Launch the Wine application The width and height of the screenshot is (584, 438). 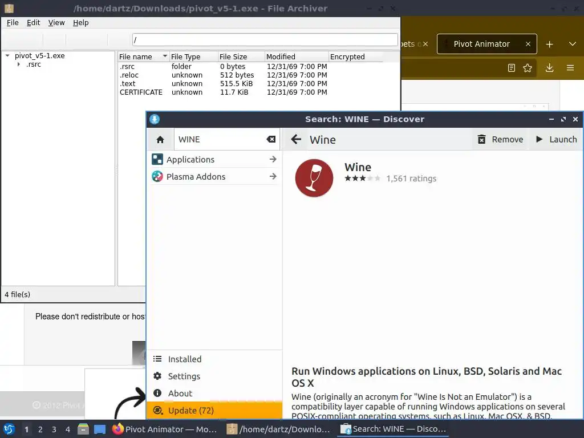(x=556, y=139)
